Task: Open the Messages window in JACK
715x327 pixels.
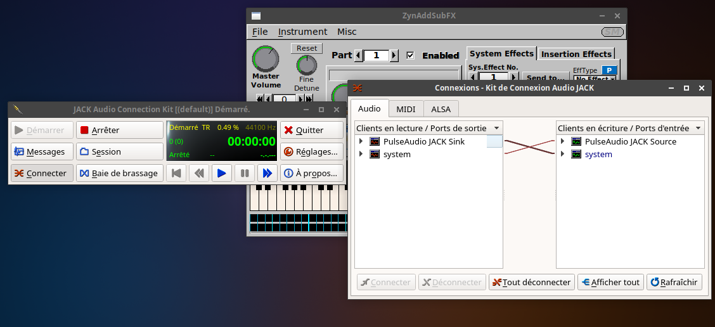Action: coord(42,152)
